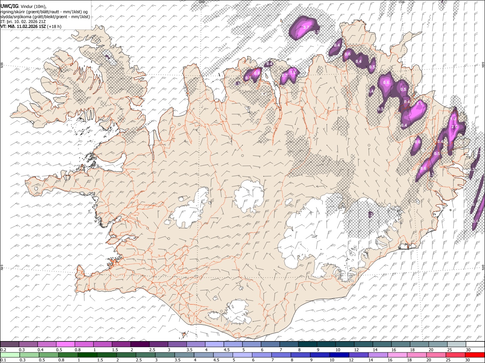485x363 pixels.
Task: Select the medium blue 8–9 rain legend swatch
Action: click(x=300, y=355)
